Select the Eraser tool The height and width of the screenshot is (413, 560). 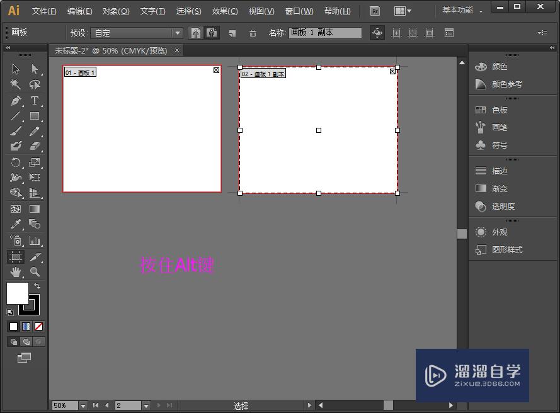pos(35,146)
